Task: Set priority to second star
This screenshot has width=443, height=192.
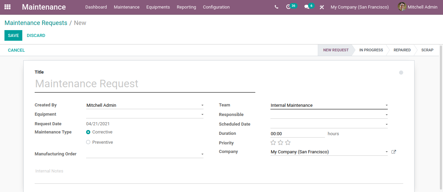Action: click(280, 142)
